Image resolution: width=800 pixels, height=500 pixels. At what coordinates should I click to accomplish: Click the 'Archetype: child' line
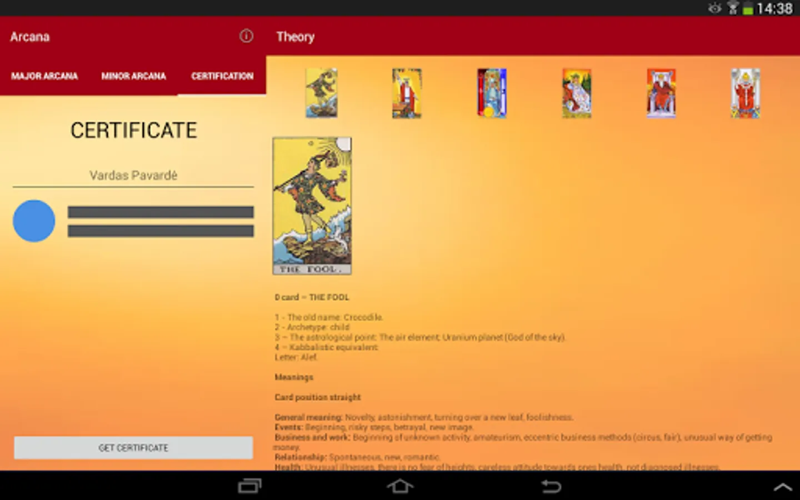tap(312, 327)
